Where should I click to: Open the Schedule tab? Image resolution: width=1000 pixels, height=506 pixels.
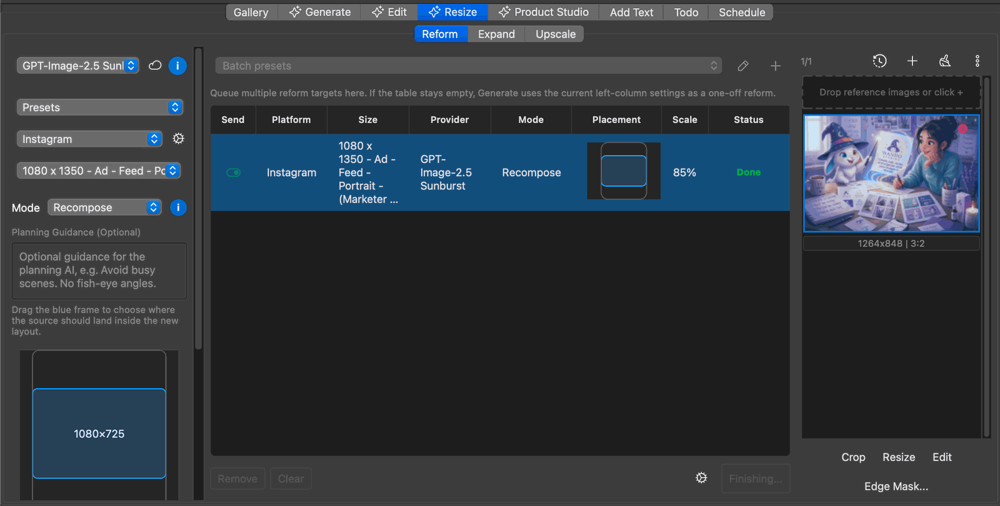pyautogui.click(x=742, y=12)
